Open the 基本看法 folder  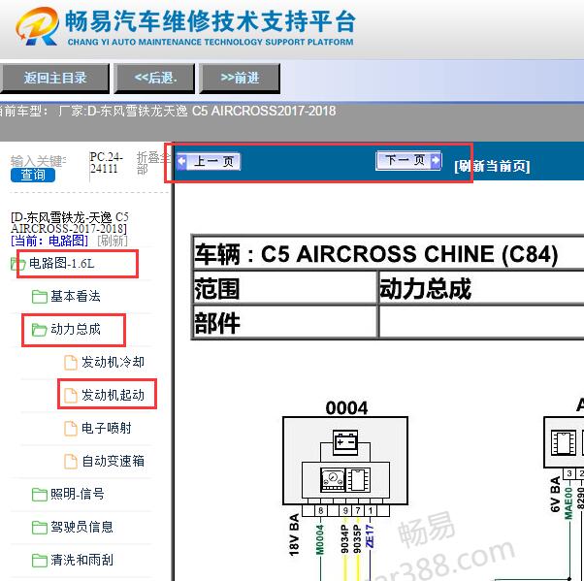[x=76, y=297]
